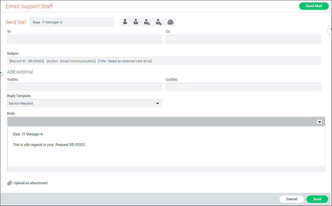This screenshot has width=332, height=206.
Task: Click the external To(IDs) field
Action: [84, 87]
